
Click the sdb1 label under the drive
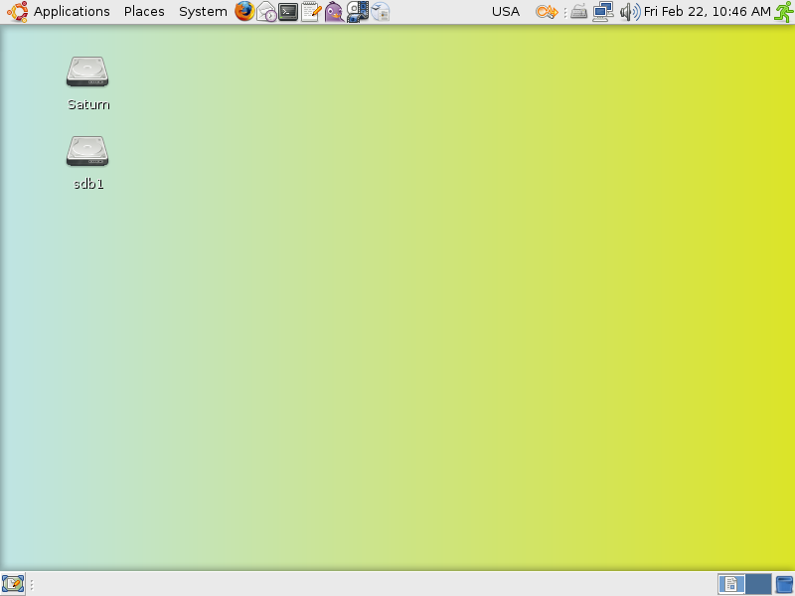(88, 184)
